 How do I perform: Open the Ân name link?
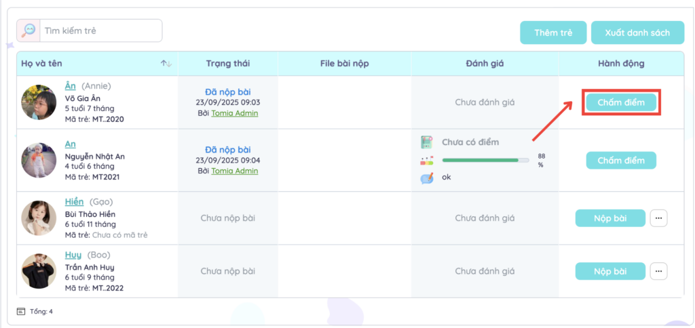pos(70,86)
